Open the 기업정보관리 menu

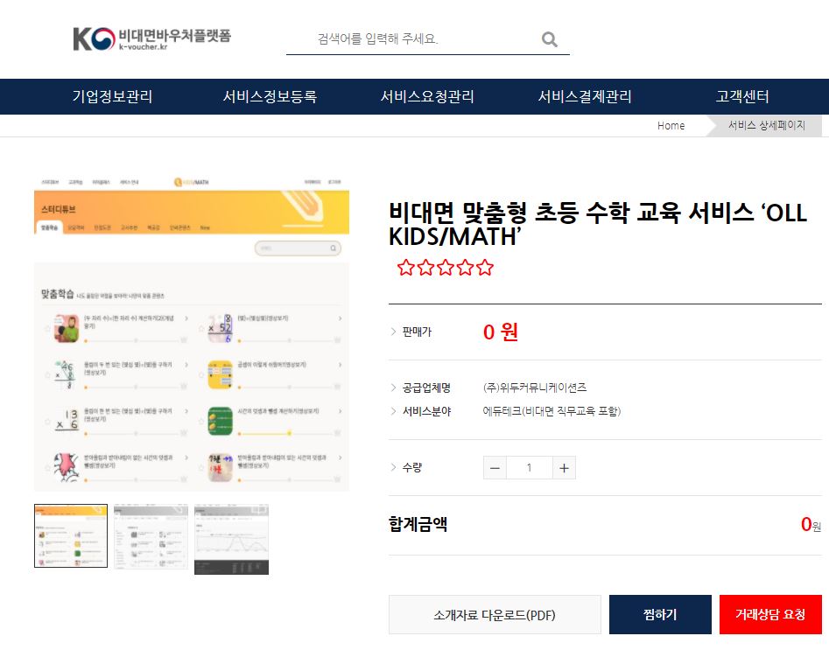[x=112, y=96]
